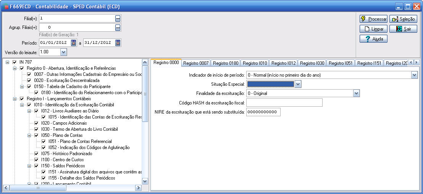The image size is (423, 194).
Task: Click the Sair button
Action: 403,29
